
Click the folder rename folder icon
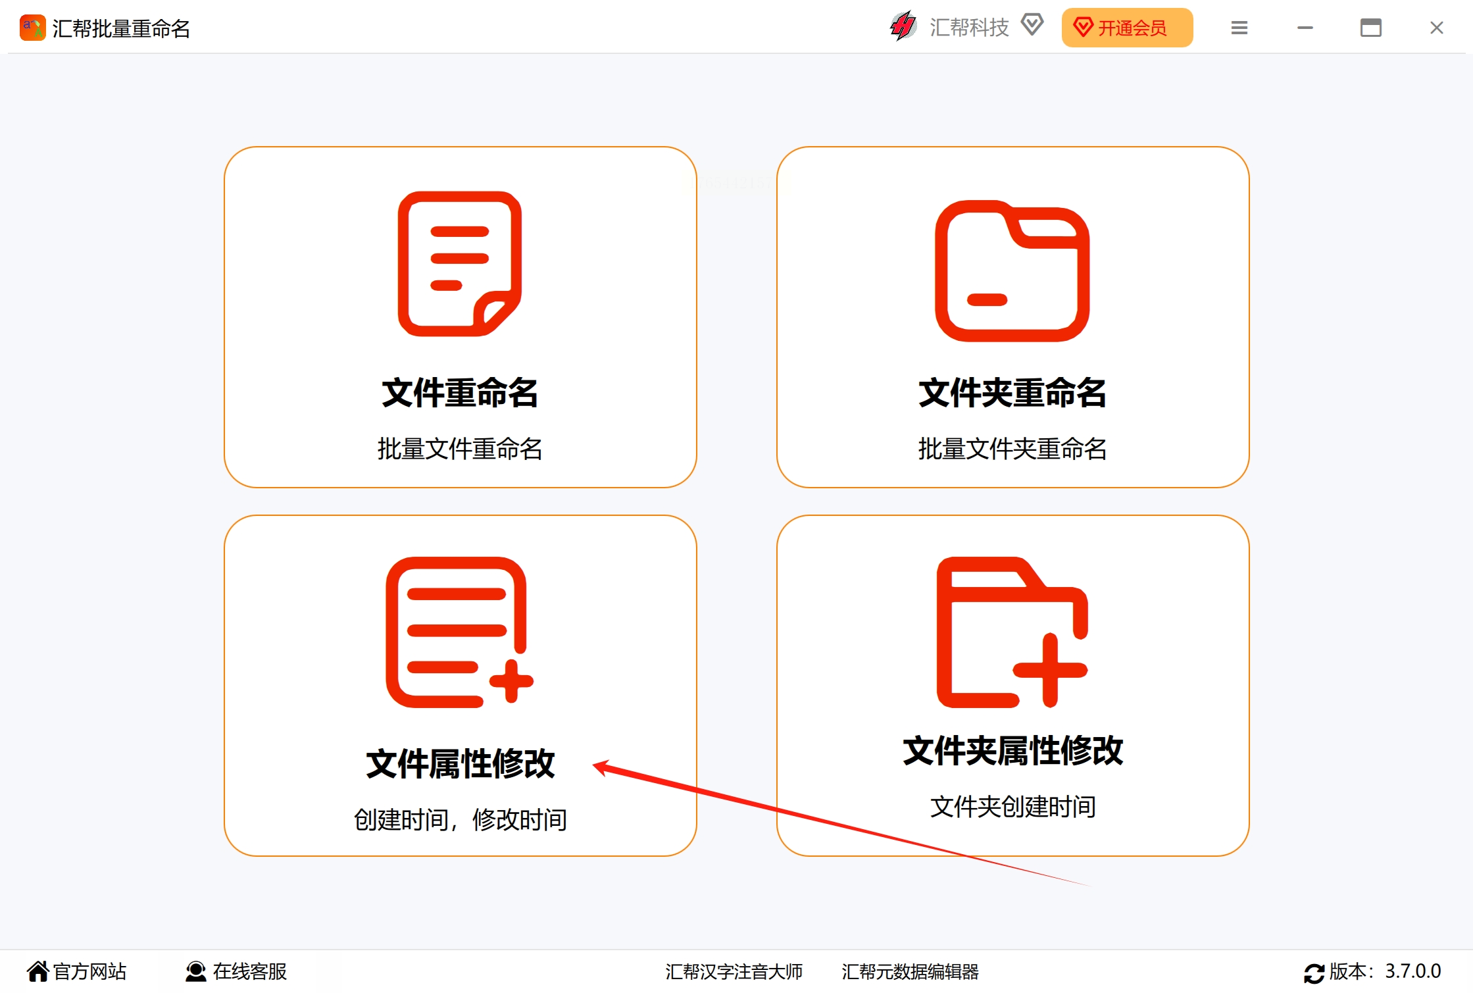(1012, 271)
